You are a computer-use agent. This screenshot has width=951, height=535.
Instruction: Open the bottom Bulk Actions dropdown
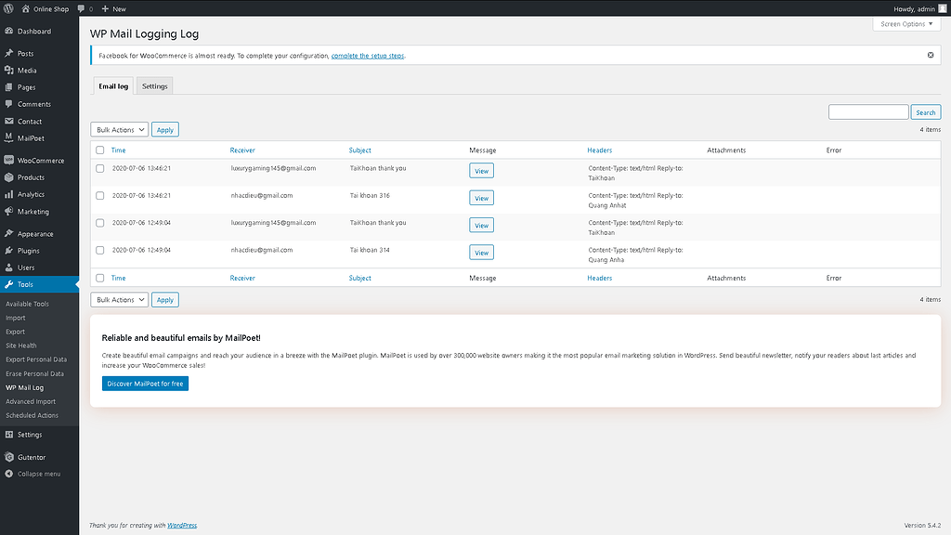119,299
